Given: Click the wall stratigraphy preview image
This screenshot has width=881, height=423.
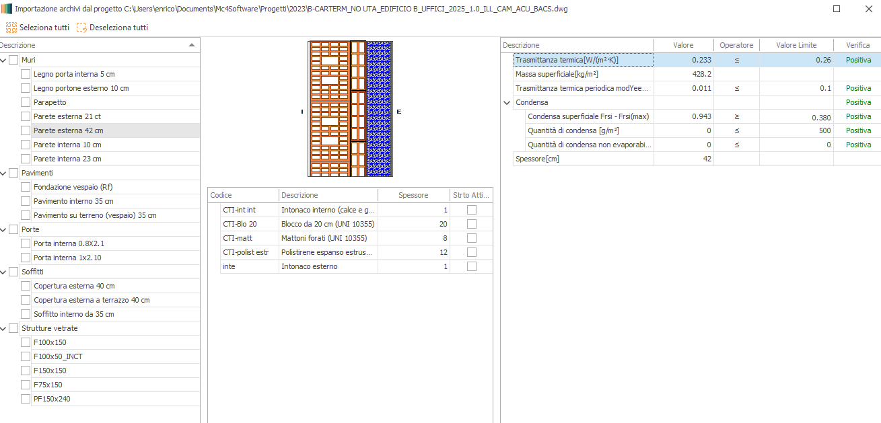Looking at the screenshot, I should pos(350,109).
